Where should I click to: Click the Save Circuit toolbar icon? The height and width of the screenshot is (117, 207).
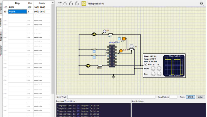[x=71, y=4]
